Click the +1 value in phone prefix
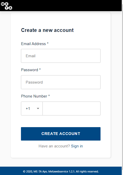 [x=28, y=108]
